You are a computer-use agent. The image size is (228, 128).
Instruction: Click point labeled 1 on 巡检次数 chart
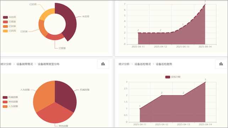point(140,109)
